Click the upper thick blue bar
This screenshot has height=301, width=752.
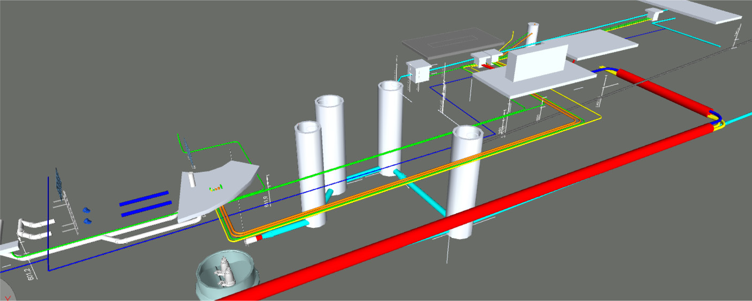point(144,198)
